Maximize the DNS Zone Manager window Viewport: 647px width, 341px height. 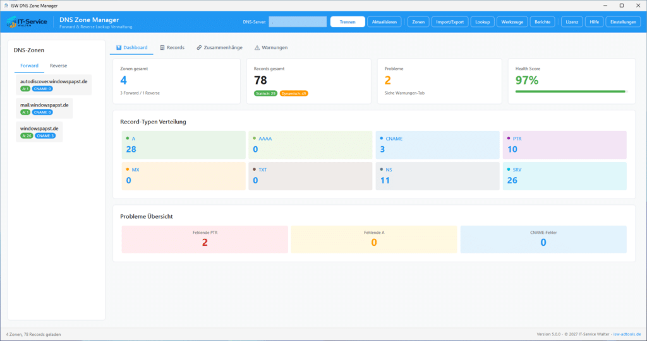click(622, 6)
